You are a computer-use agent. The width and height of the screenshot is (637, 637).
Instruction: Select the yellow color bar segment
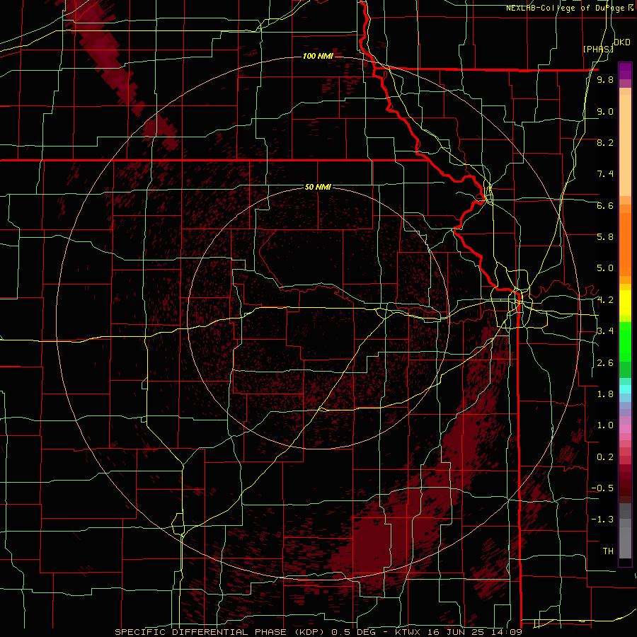[625, 303]
